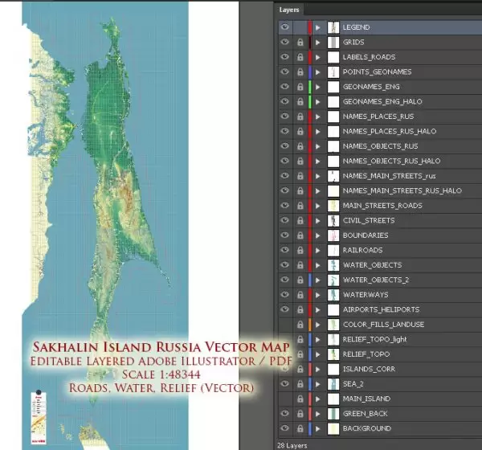
Task: Click lock icon for RELIEF_TOPO_light
Action: [x=300, y=339]
